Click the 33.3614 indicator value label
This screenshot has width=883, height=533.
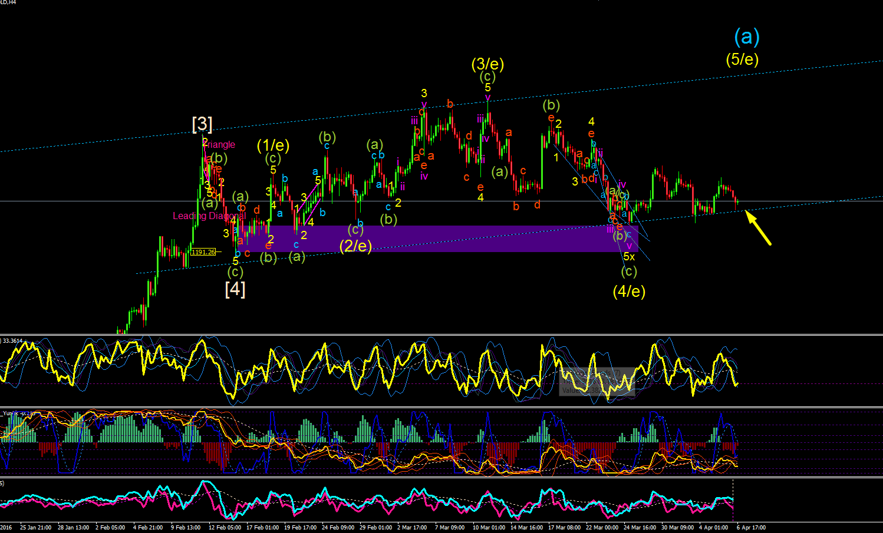12,341
